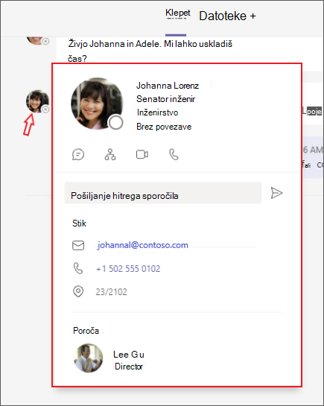Select the Lee Gu manager name
This screenshot has width=324, height=406.
point(129,355)
